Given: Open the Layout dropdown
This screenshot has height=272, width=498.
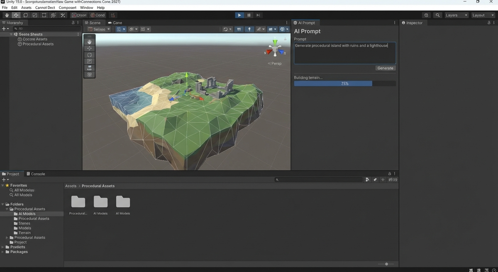Looking at the screenshot, I should pyautogui.click(x=481, y=15).
